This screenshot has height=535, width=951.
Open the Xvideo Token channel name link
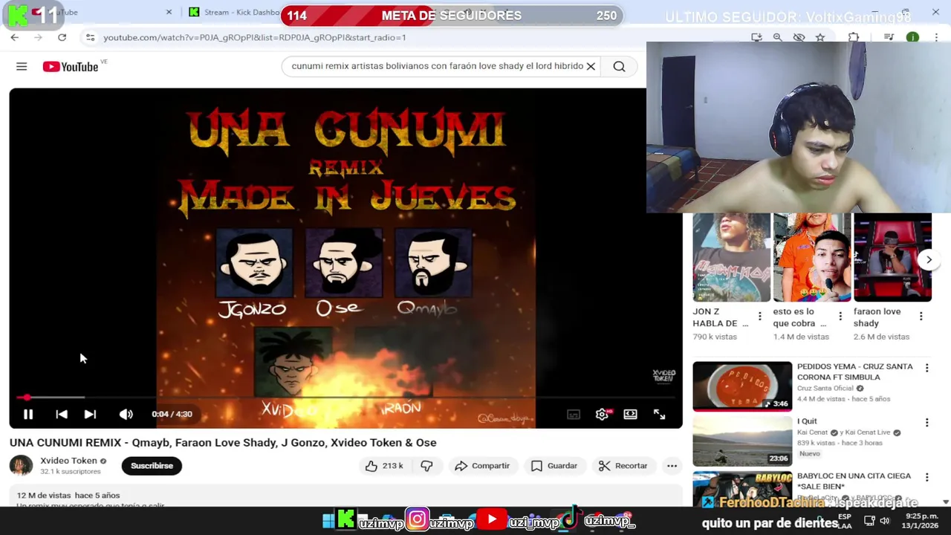pos(68,461)
